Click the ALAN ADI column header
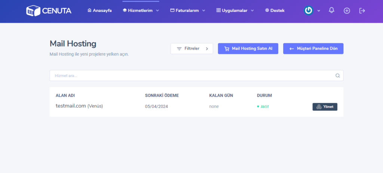 point(65,95)
